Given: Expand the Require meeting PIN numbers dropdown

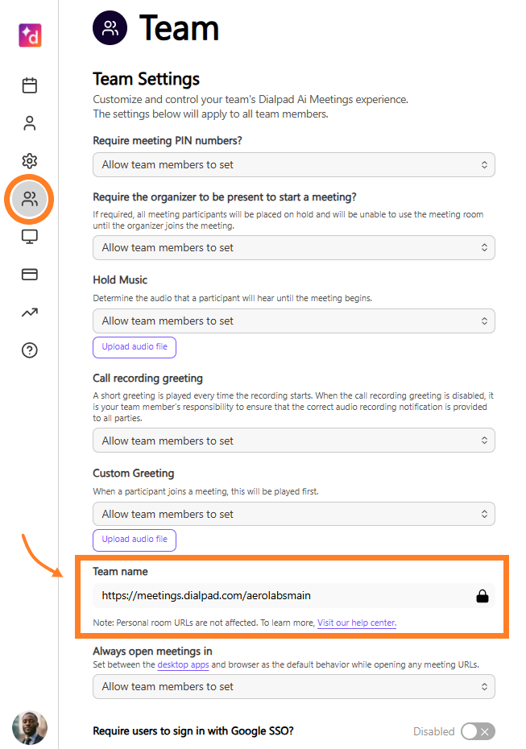Looking at the screenshot, I should [x=294, y=165].
